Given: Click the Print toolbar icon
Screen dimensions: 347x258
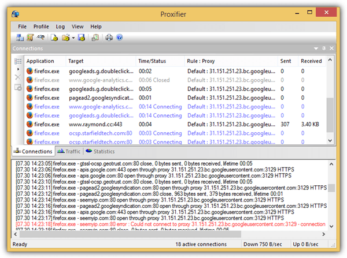Looking at the screenshot, I should (x=109, y=38).
